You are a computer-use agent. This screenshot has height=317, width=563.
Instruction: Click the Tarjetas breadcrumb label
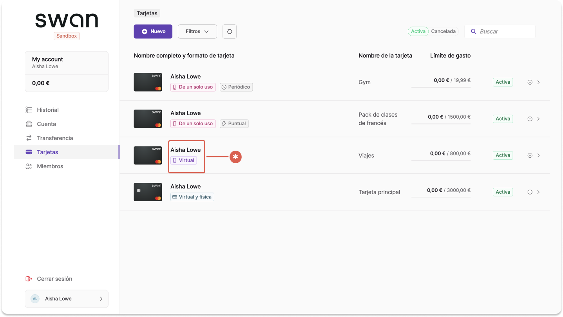[x=147, y=13]
